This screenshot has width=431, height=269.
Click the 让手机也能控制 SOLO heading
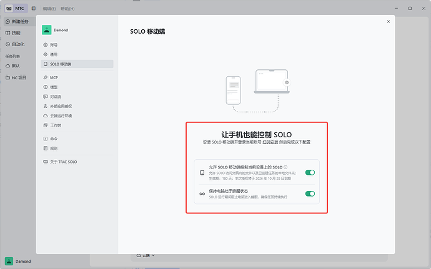pos(257,135)
